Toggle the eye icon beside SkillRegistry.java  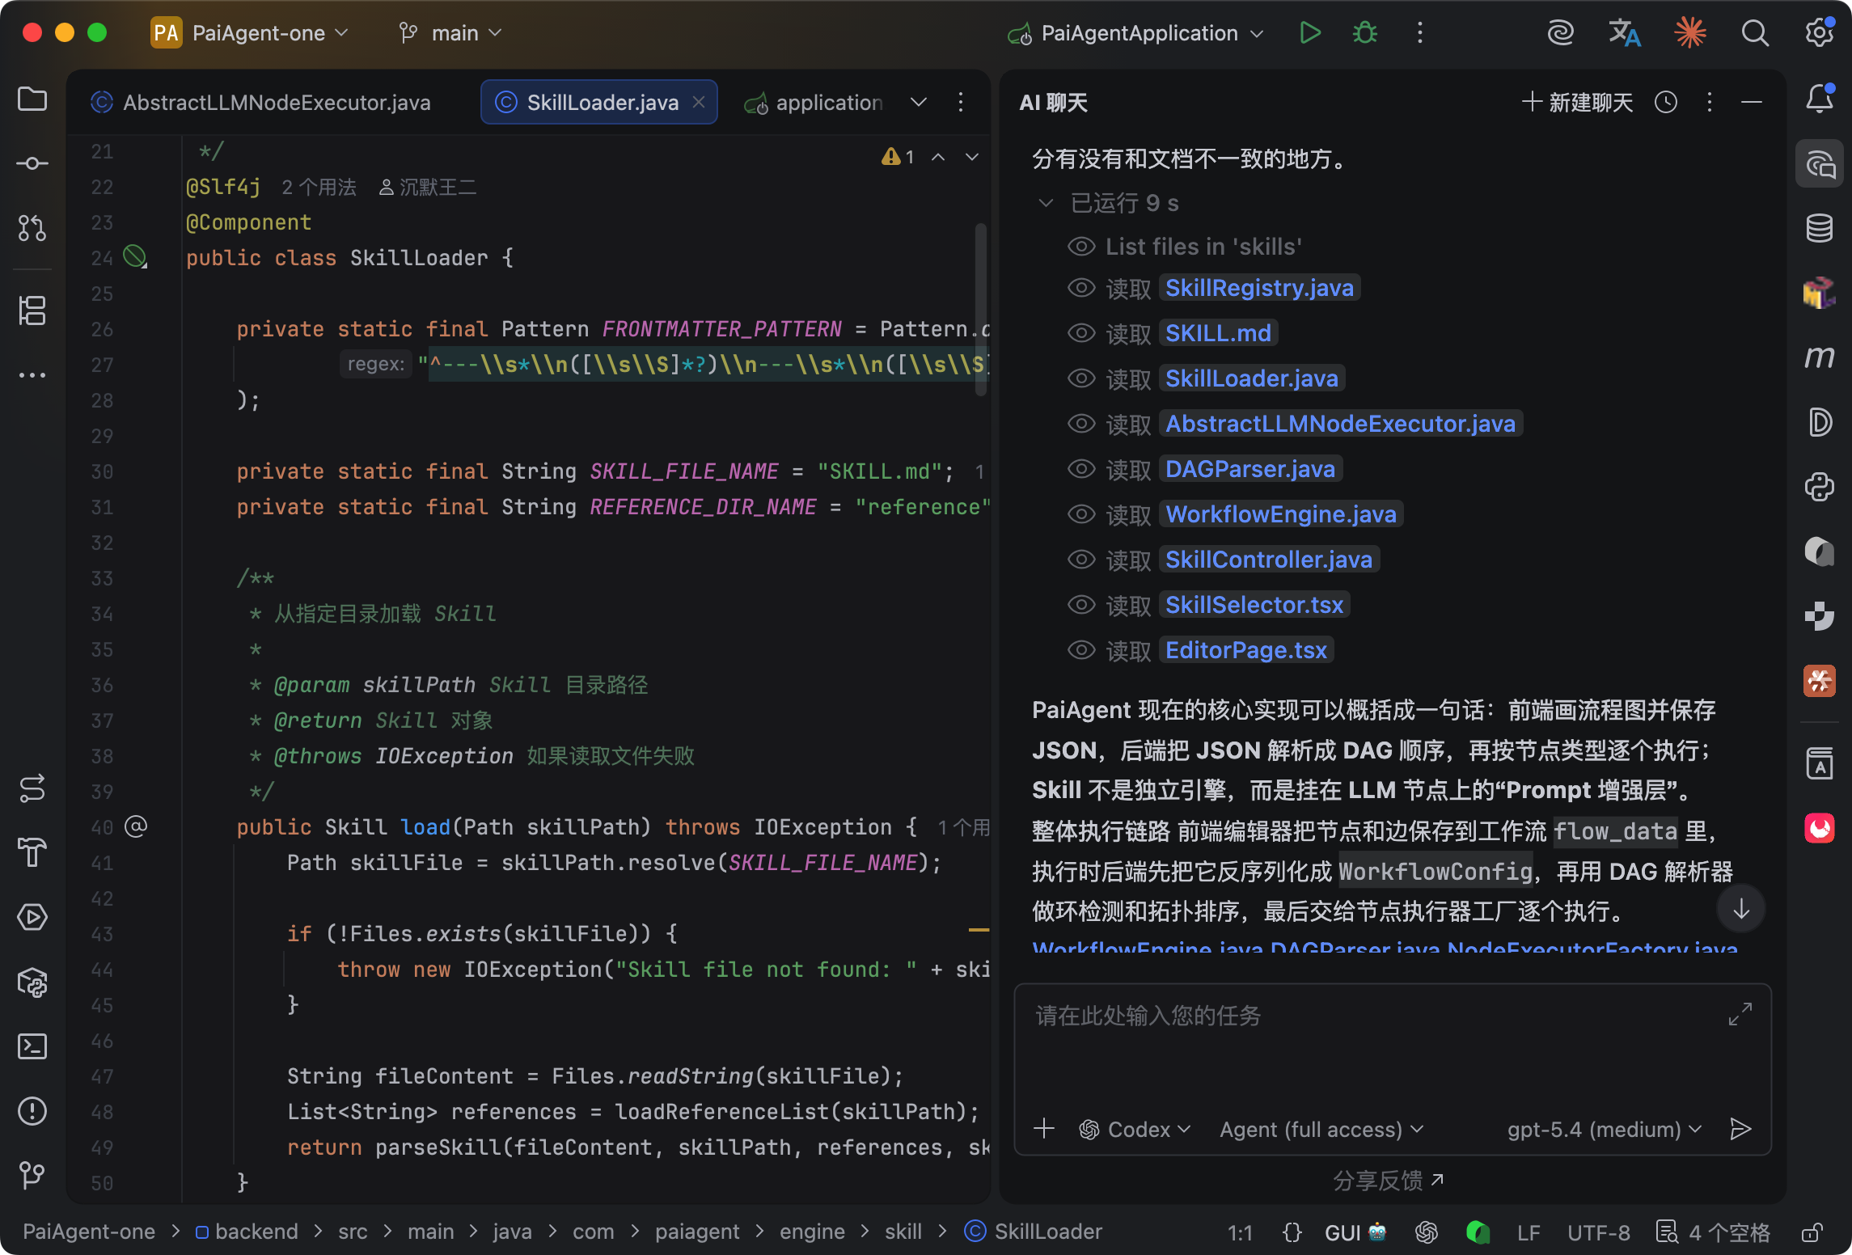coord(1081,288)
